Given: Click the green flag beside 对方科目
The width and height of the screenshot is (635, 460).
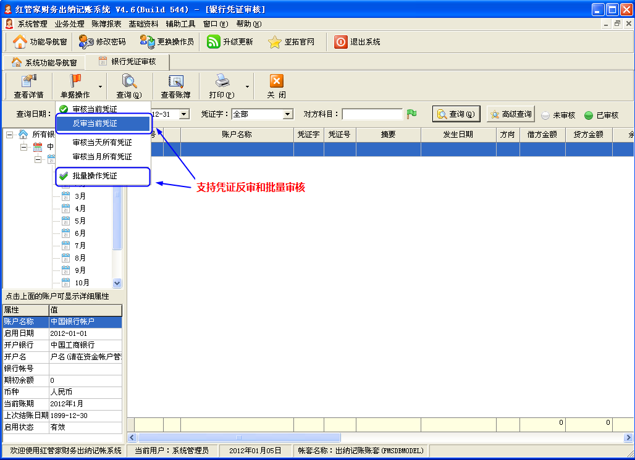Looking at the screenshot, I should (411, 114).
